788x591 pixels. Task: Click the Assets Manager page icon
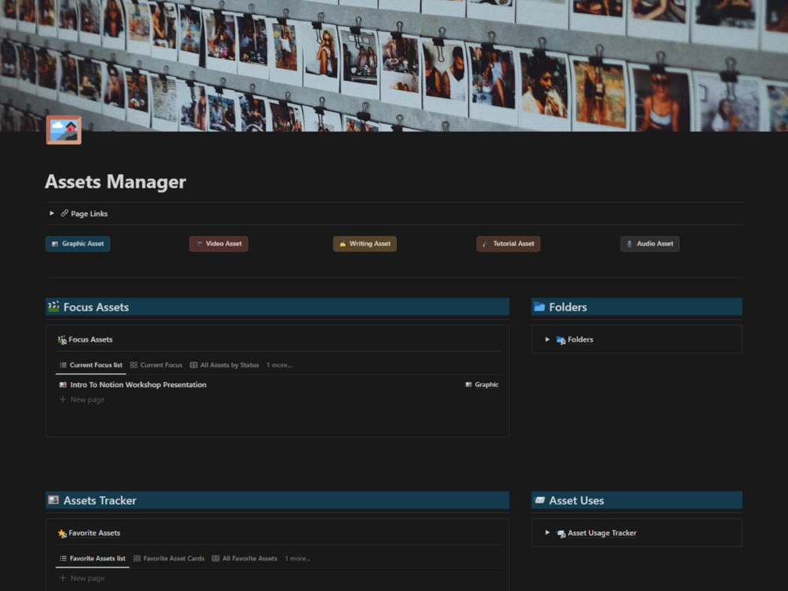point(64,129)
